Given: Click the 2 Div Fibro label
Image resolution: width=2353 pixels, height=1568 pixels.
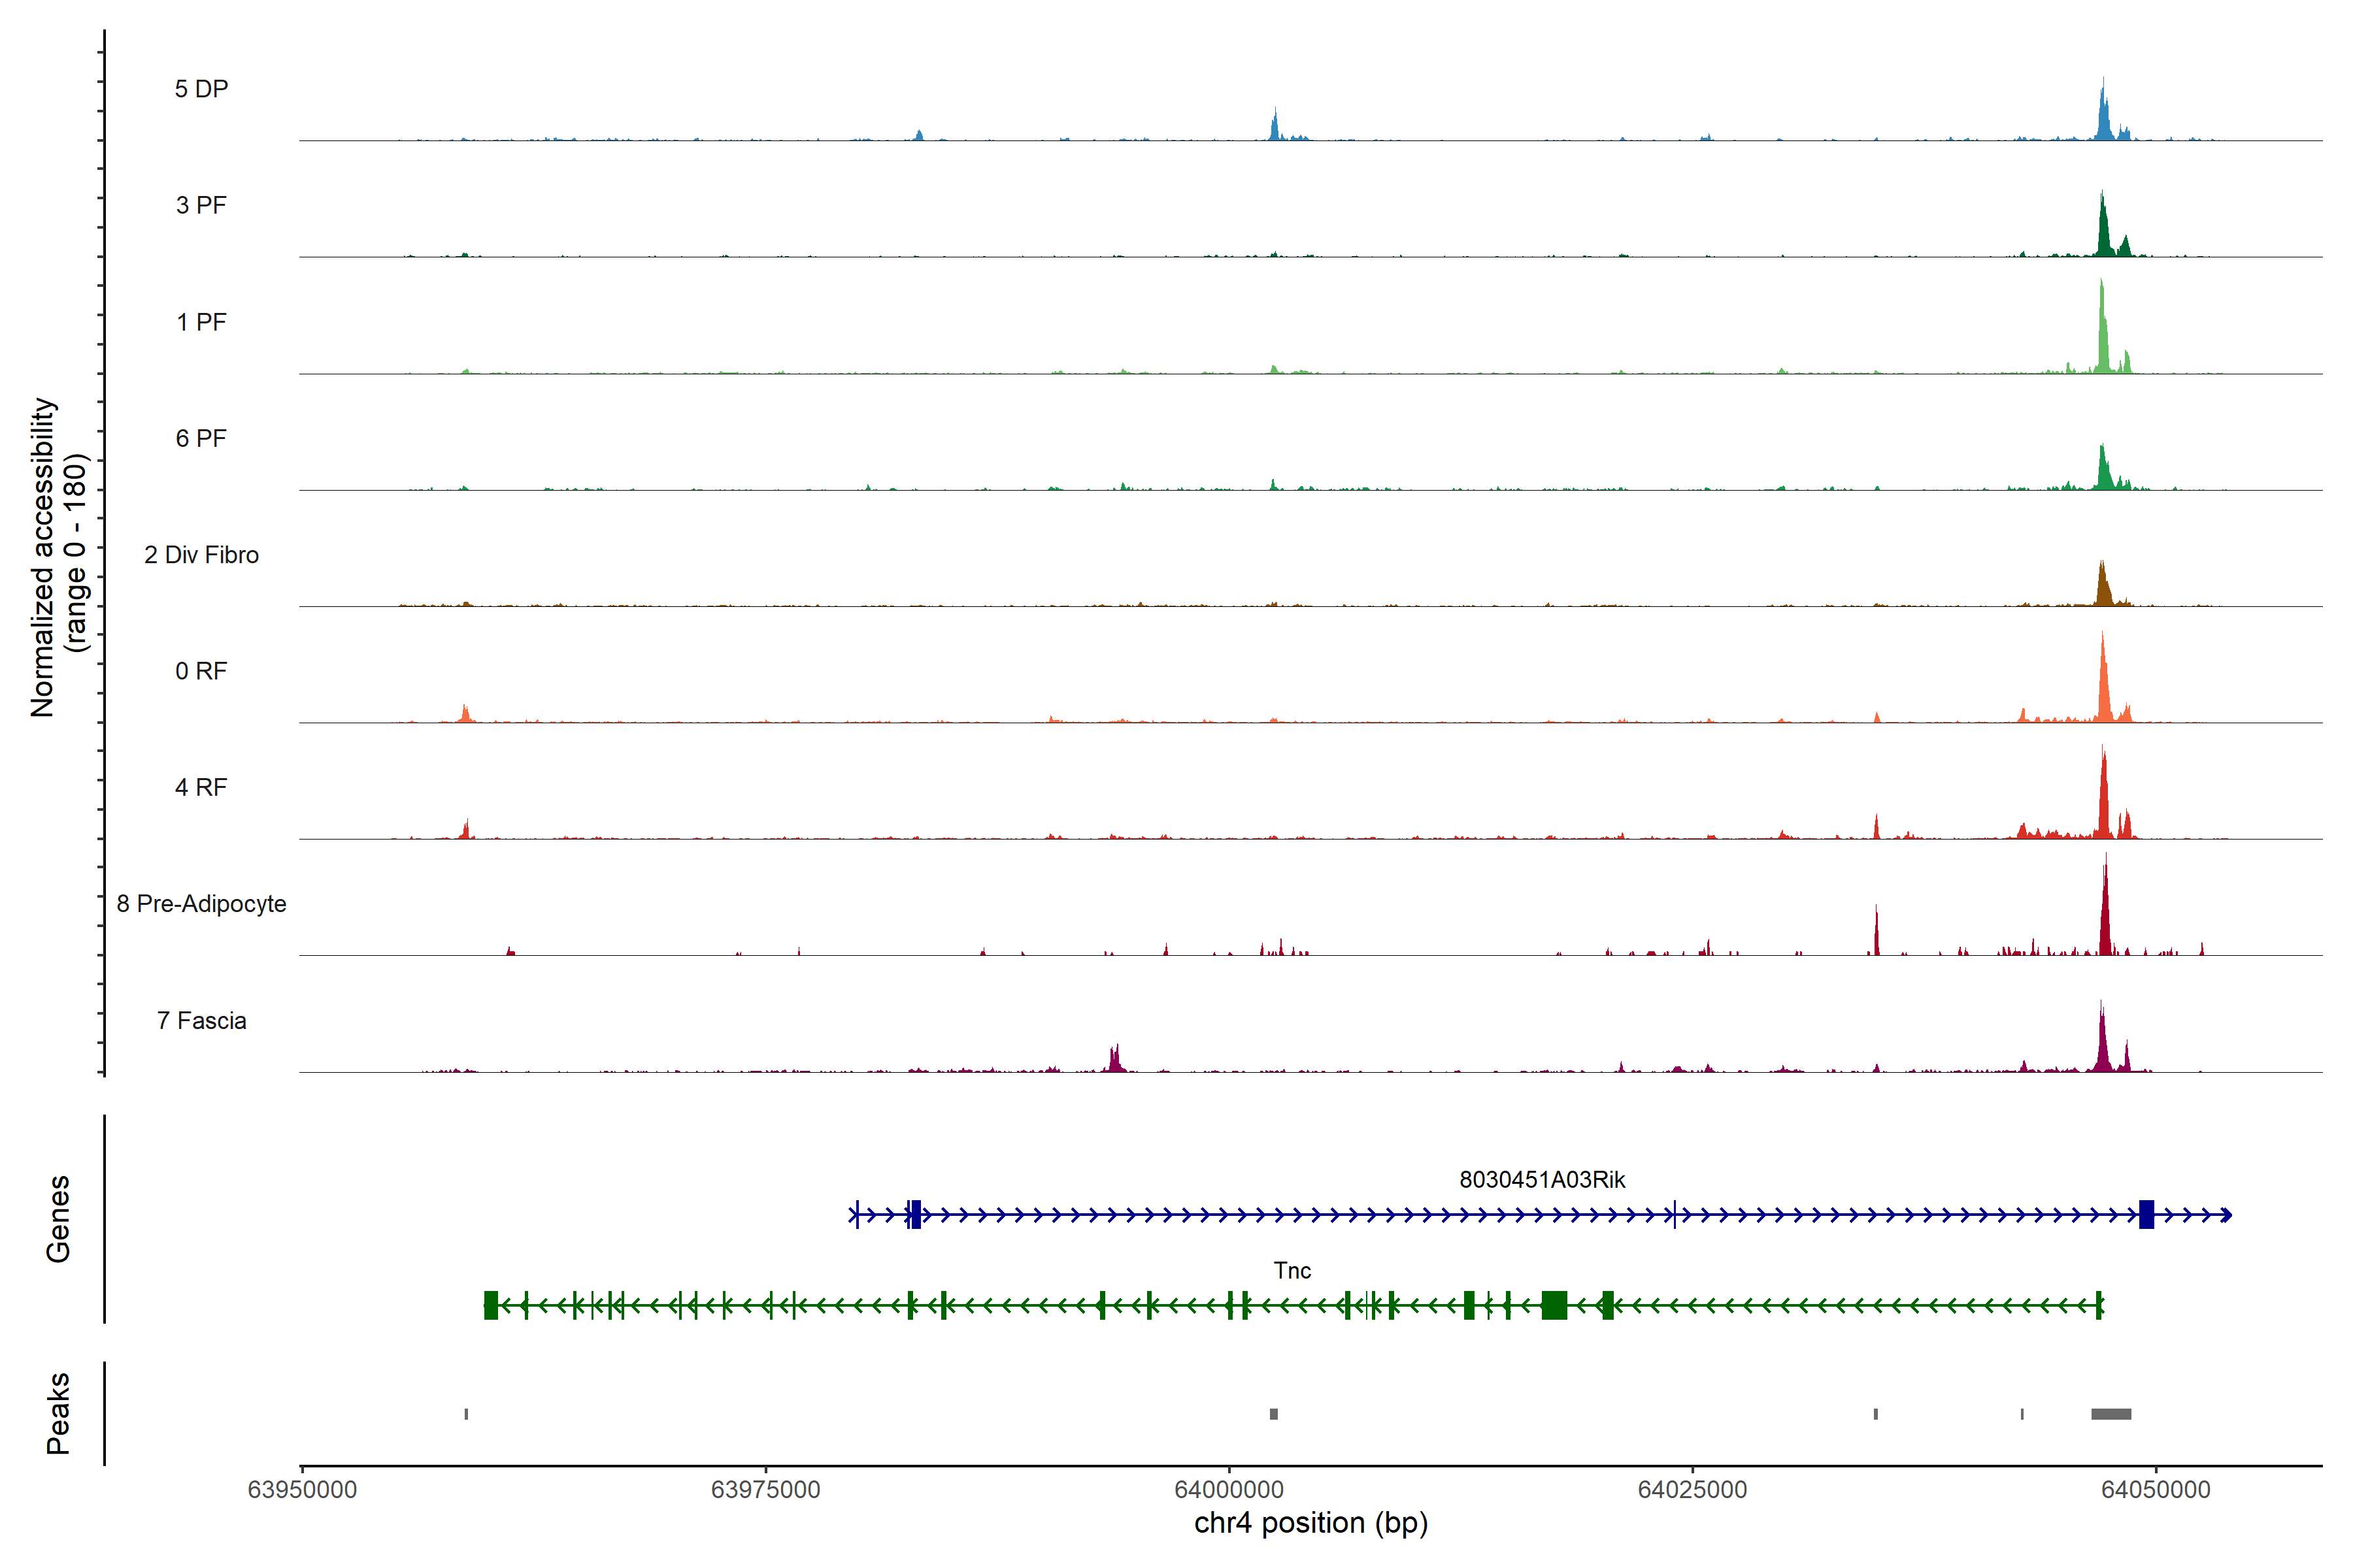Looking at the screenshot, I should (201, 554).
